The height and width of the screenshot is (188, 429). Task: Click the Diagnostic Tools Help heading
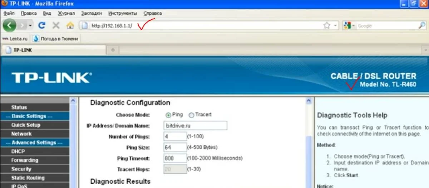(x=352, y=115)
